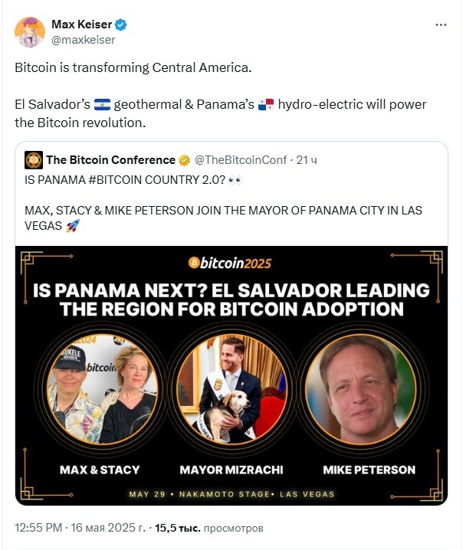The image size is (463, 550).
Task: Click The Bitcoin Conference avatar icon
Action: click(x=34, y=160)
